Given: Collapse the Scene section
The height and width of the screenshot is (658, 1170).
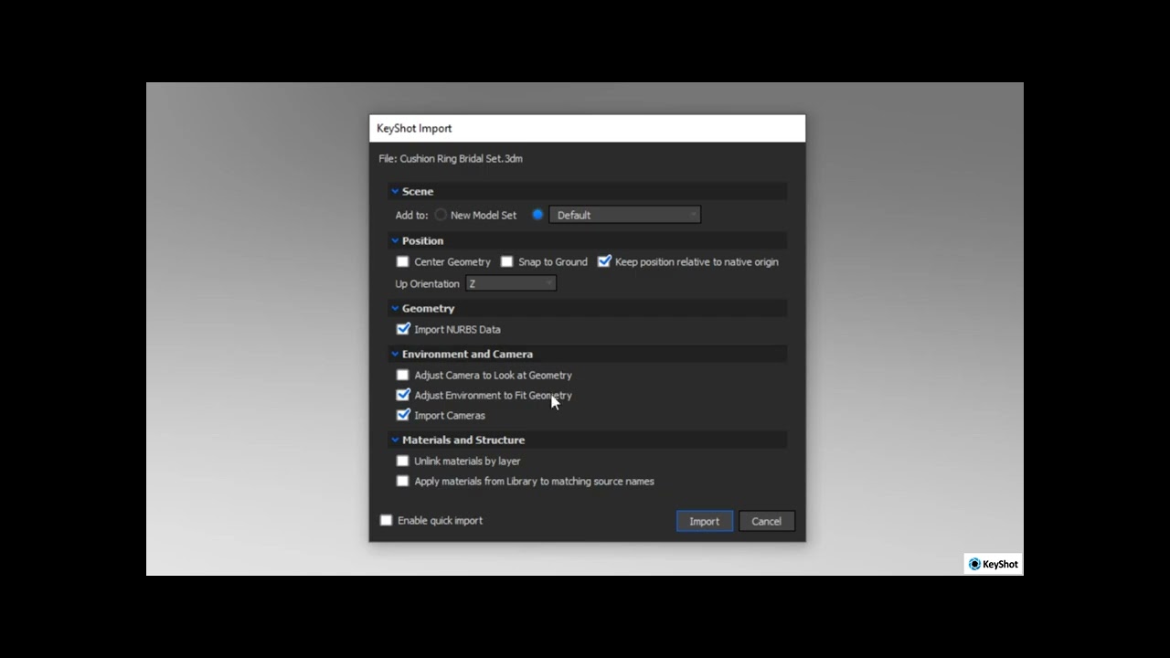Looking at the screenshot, I should 395,191.
